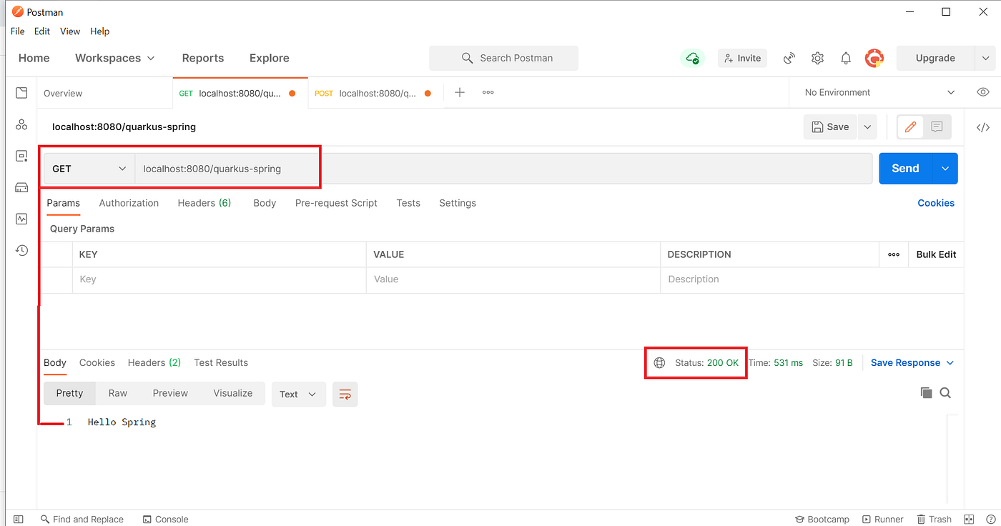Copy response body icon

[926, 393]
